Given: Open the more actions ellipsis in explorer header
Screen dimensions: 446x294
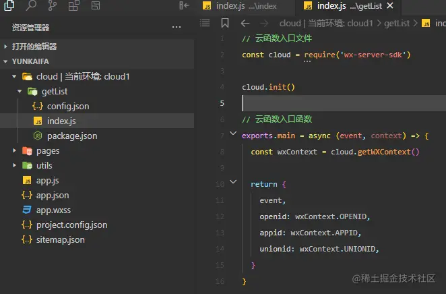Looking at the screenshot, I should (x=177, y=28).
